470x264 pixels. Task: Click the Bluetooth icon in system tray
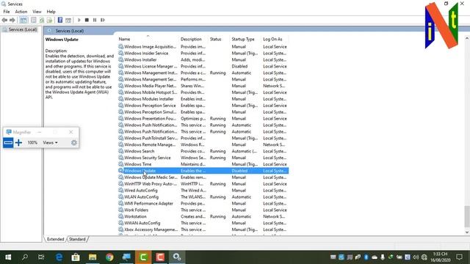click(x=366, y=257)
